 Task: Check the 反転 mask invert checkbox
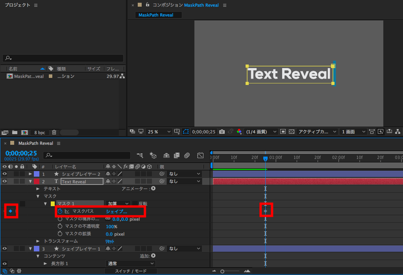click(x=135, y=204)
